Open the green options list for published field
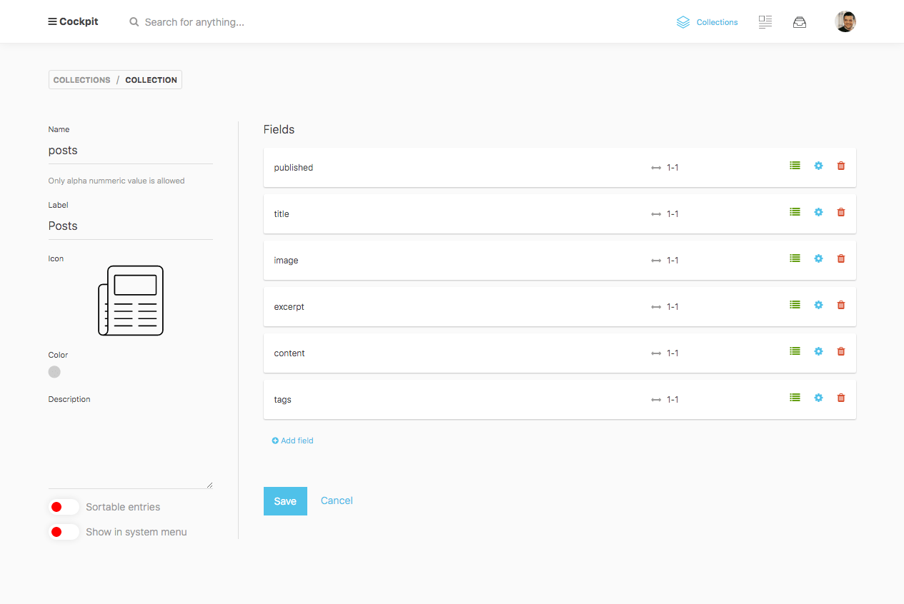 pyautogui.click(x=795, y=166)
